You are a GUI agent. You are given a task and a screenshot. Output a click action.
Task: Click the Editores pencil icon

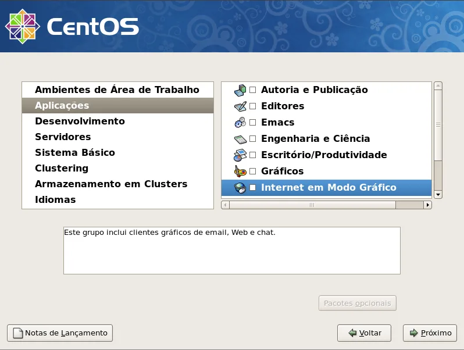[x=240, y=106]
